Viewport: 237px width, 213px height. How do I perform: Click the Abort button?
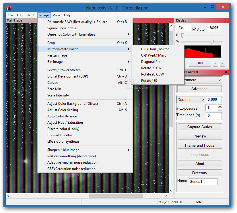click(200, 164)
